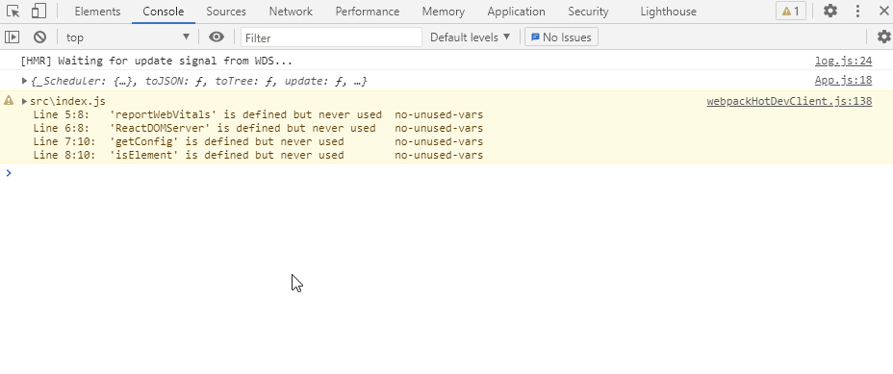Viewport: 893px width, 374px height.
Task: Switch to the Lighthouse tab
Action: coord(668,12)
